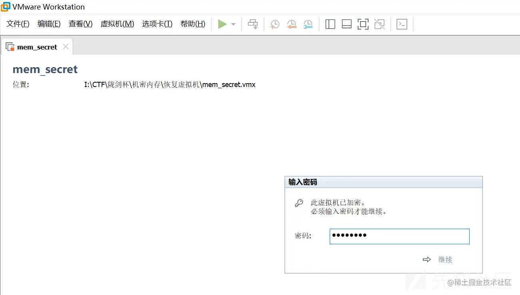Open the 帮助(H) menu
This screenshot has width=520, height=295.
[193, 24]
